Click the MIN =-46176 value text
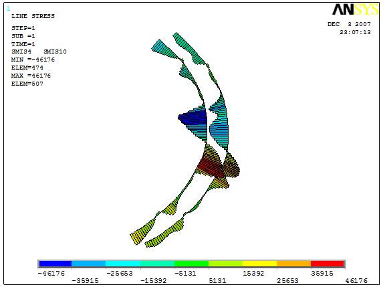Viewport: 383px width, 287px height. [x=33, y=60]
